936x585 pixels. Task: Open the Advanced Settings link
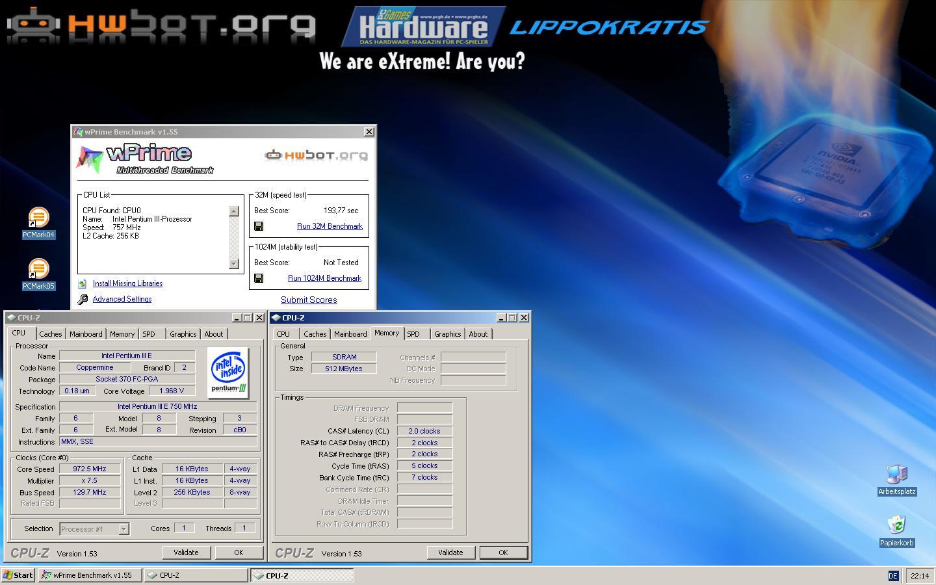pos(122,299)
